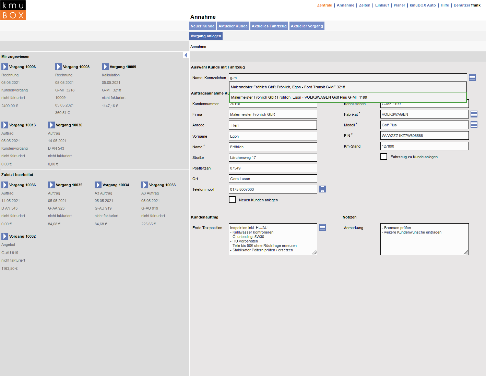Open the Zeiten menu
The width and height of the screenshot is (486, 376).
click(x=365, y=5)
